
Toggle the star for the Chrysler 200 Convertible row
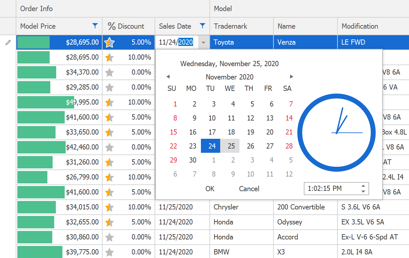click(x=110, y=207)
